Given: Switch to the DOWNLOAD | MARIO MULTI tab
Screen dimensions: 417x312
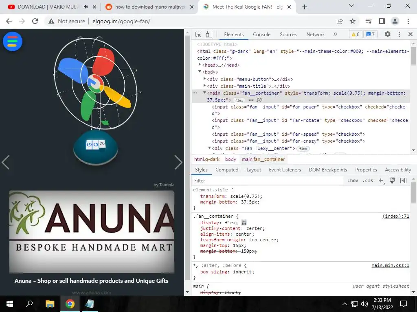Looking at the screenshot, I should coord(48,7).
